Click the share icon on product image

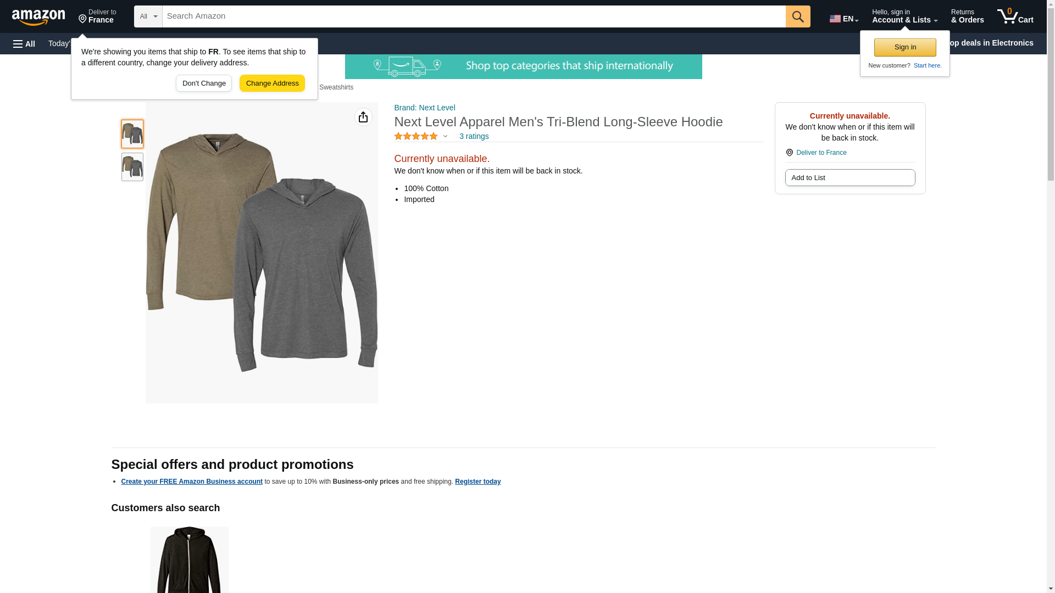363,117
